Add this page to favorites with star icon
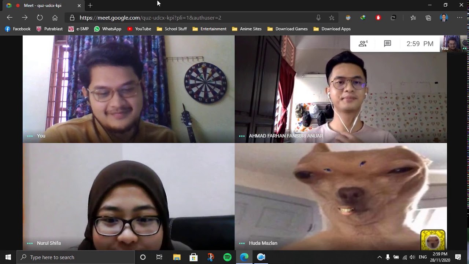 [332, 18]
